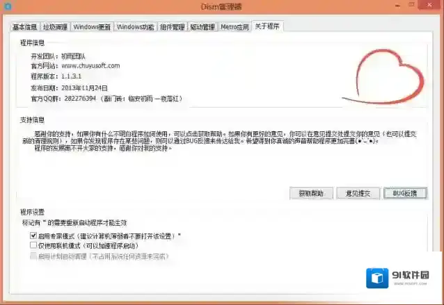Select the Windows更新 tab
The image size is (444, 305).
click(92, 27)
